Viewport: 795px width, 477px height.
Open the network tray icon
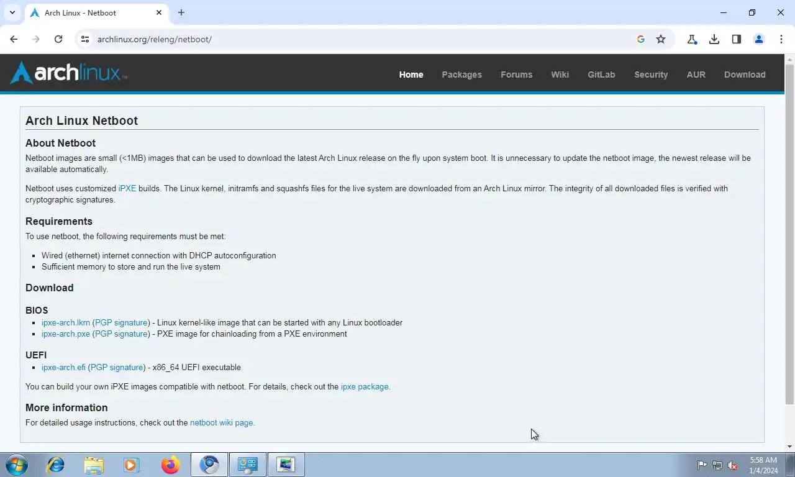click(x=717, y=465)
